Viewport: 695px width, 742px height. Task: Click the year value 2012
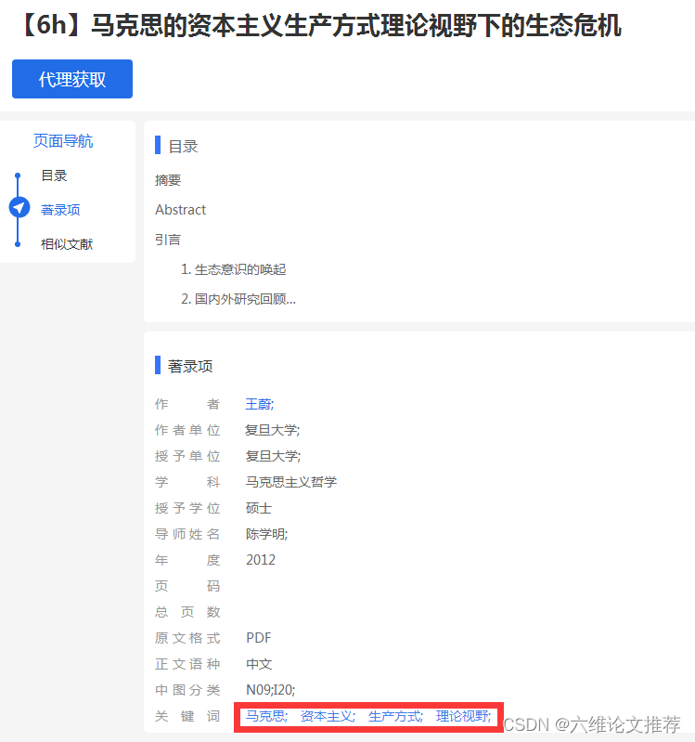pyautogui.click(x=261, y=560)
